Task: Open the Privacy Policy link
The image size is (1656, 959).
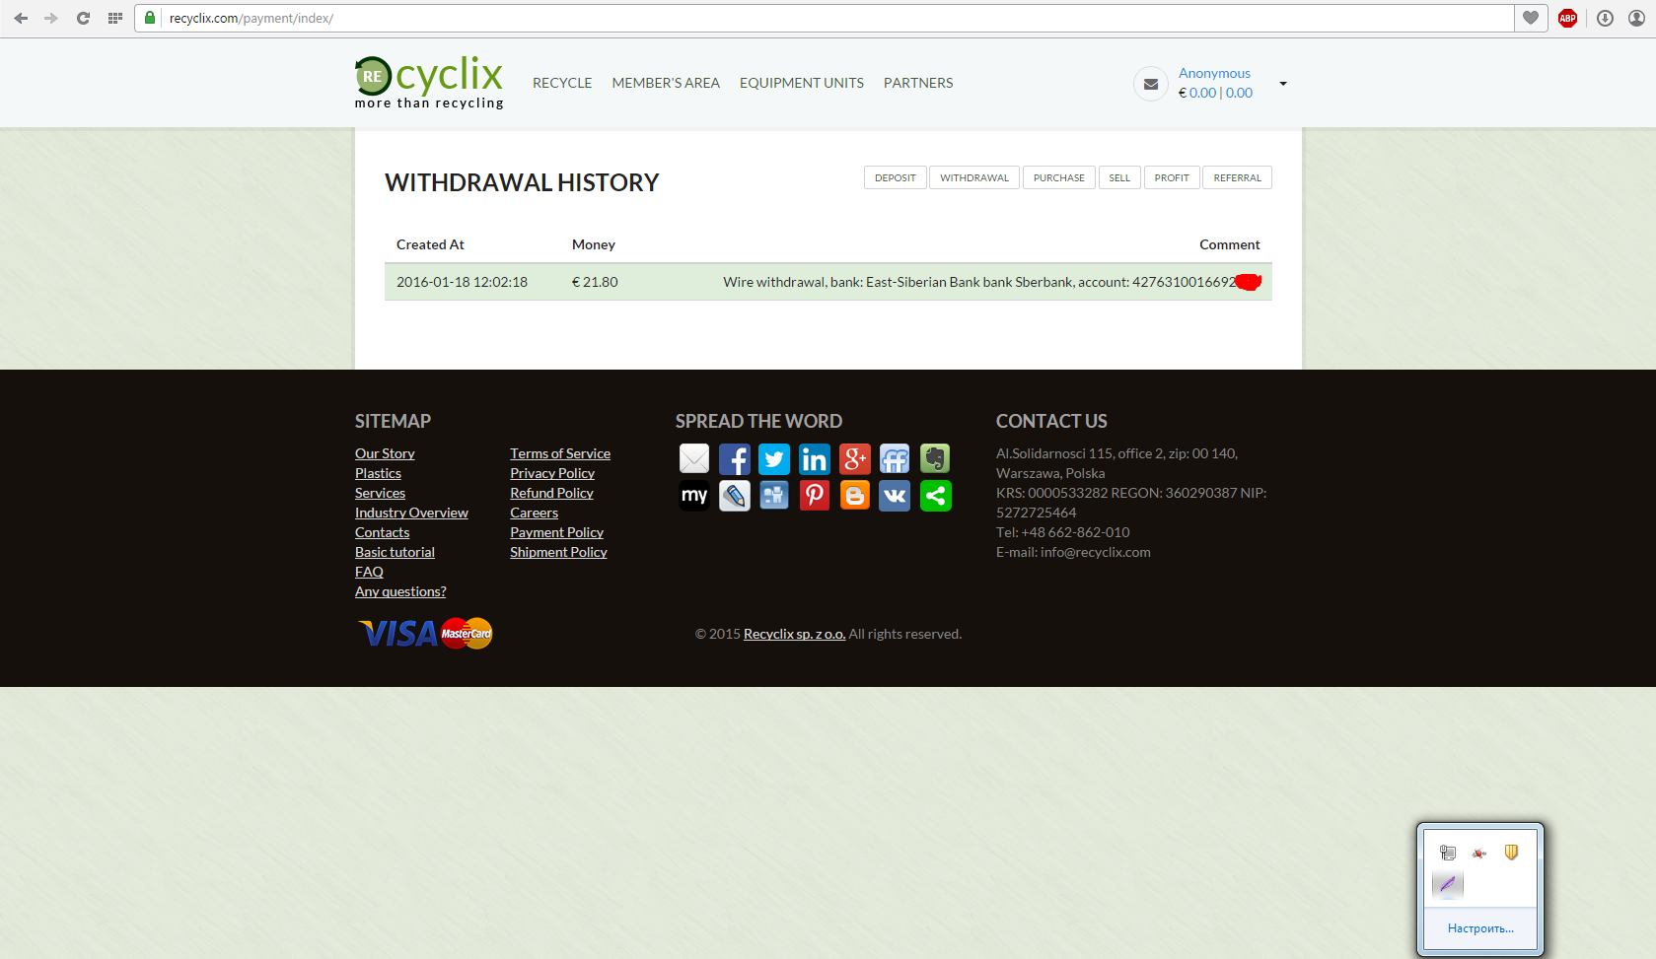Action: pos(552,473)
